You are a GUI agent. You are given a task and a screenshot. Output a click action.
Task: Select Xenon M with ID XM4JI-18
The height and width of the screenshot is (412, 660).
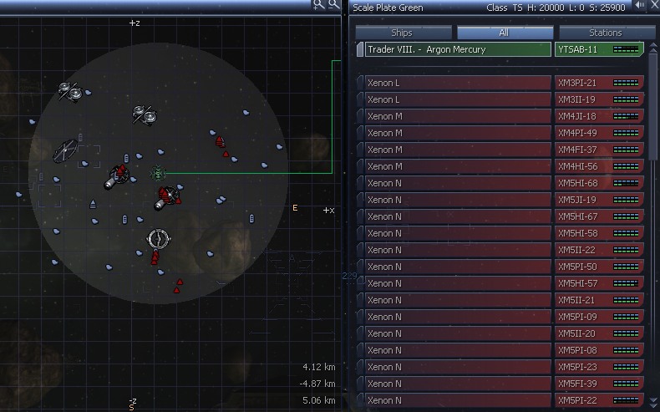458,116
